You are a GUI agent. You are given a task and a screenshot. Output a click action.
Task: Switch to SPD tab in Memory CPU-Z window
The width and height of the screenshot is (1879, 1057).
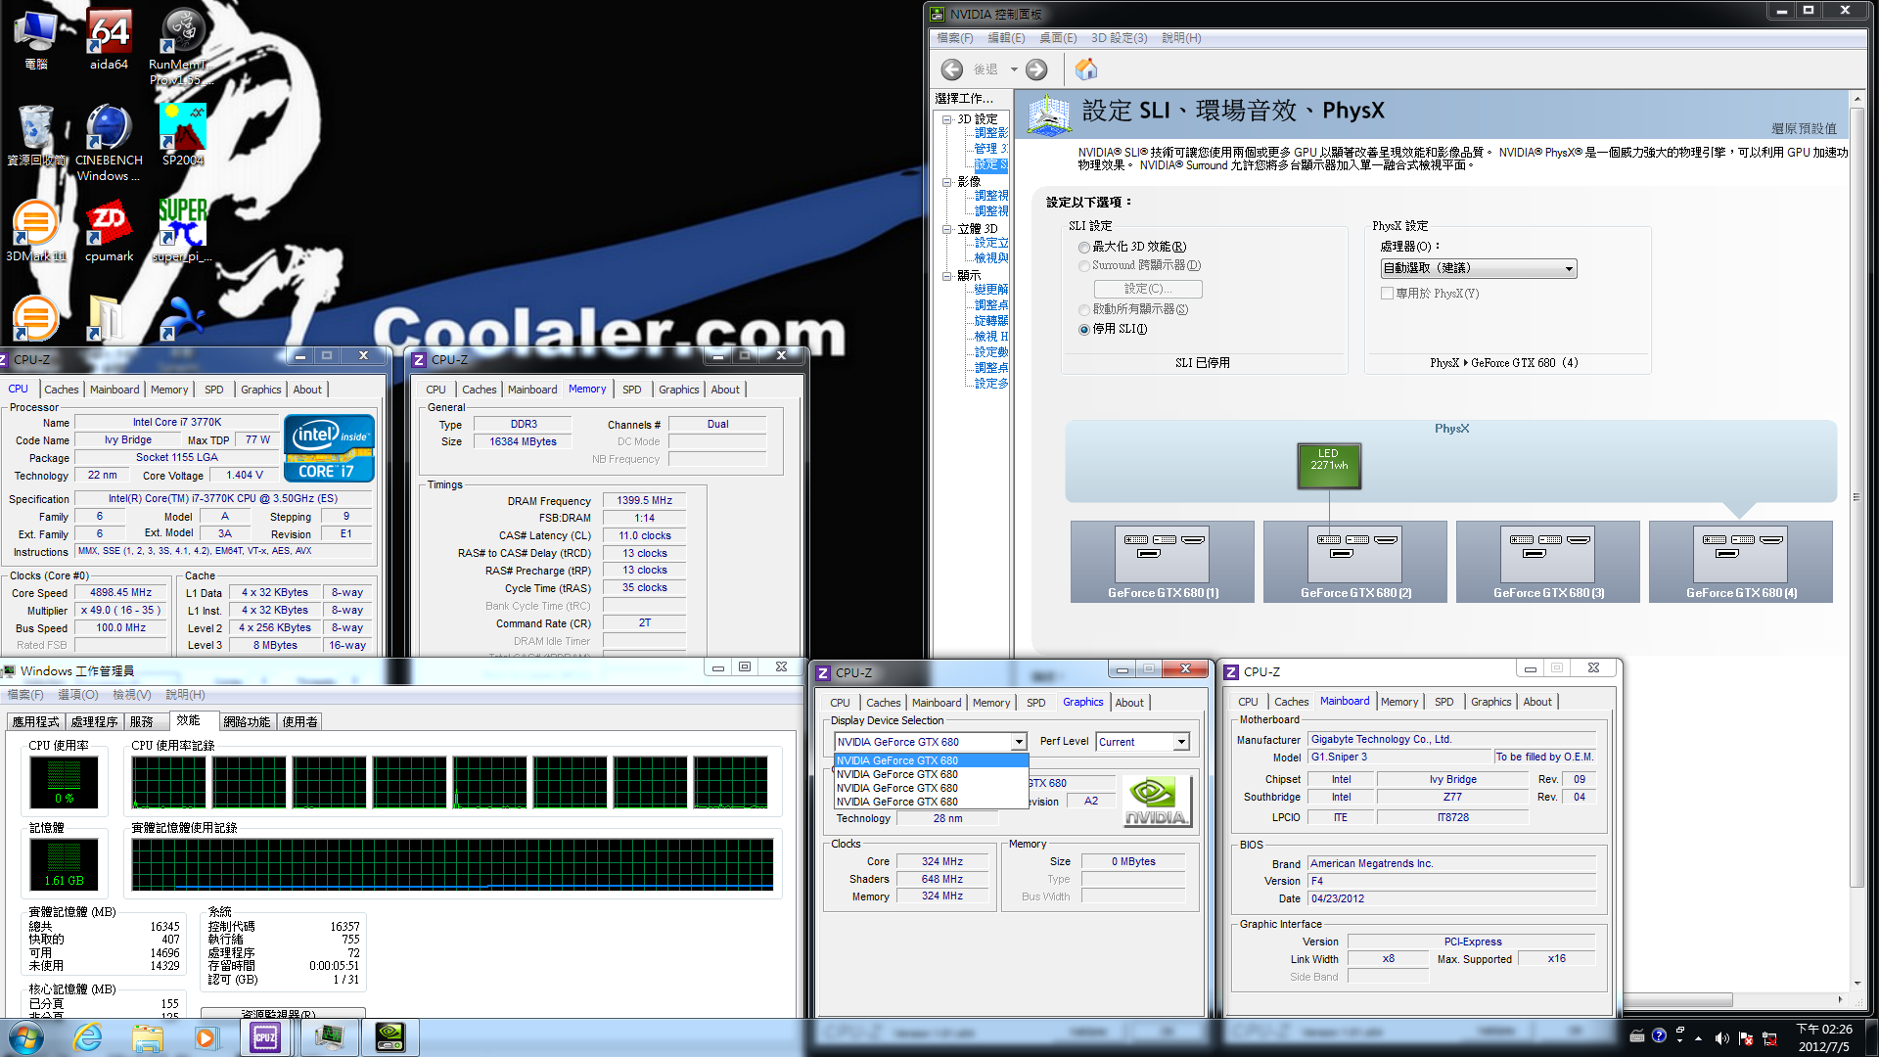(632, 390)
